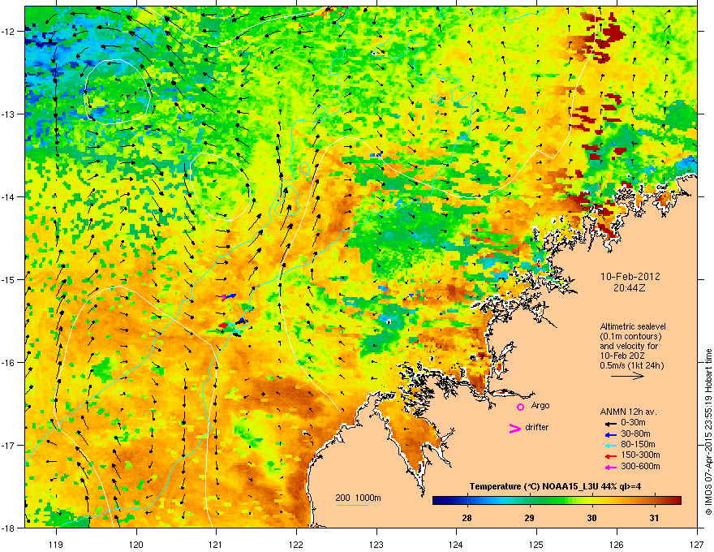
Task: Click the 0.5m/s velocity scale arrow
Action: [627, 376]
